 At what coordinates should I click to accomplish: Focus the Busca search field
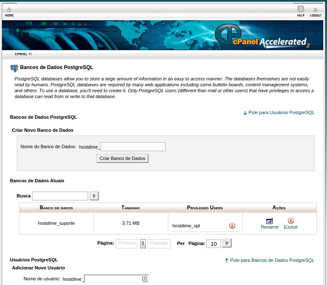(x=60, y=196)
